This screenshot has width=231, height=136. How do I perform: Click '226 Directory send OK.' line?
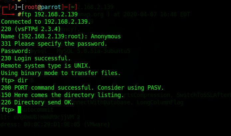[37, 102]
